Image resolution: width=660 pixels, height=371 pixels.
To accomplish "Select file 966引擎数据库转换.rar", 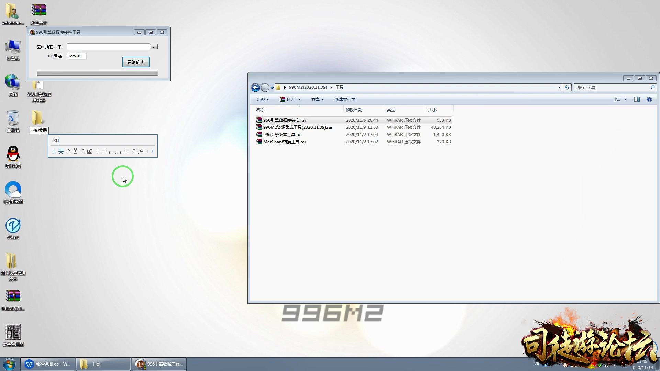I will (353, 120).
